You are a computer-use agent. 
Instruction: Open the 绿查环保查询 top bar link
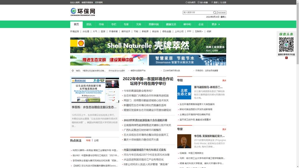pos(87,2)
